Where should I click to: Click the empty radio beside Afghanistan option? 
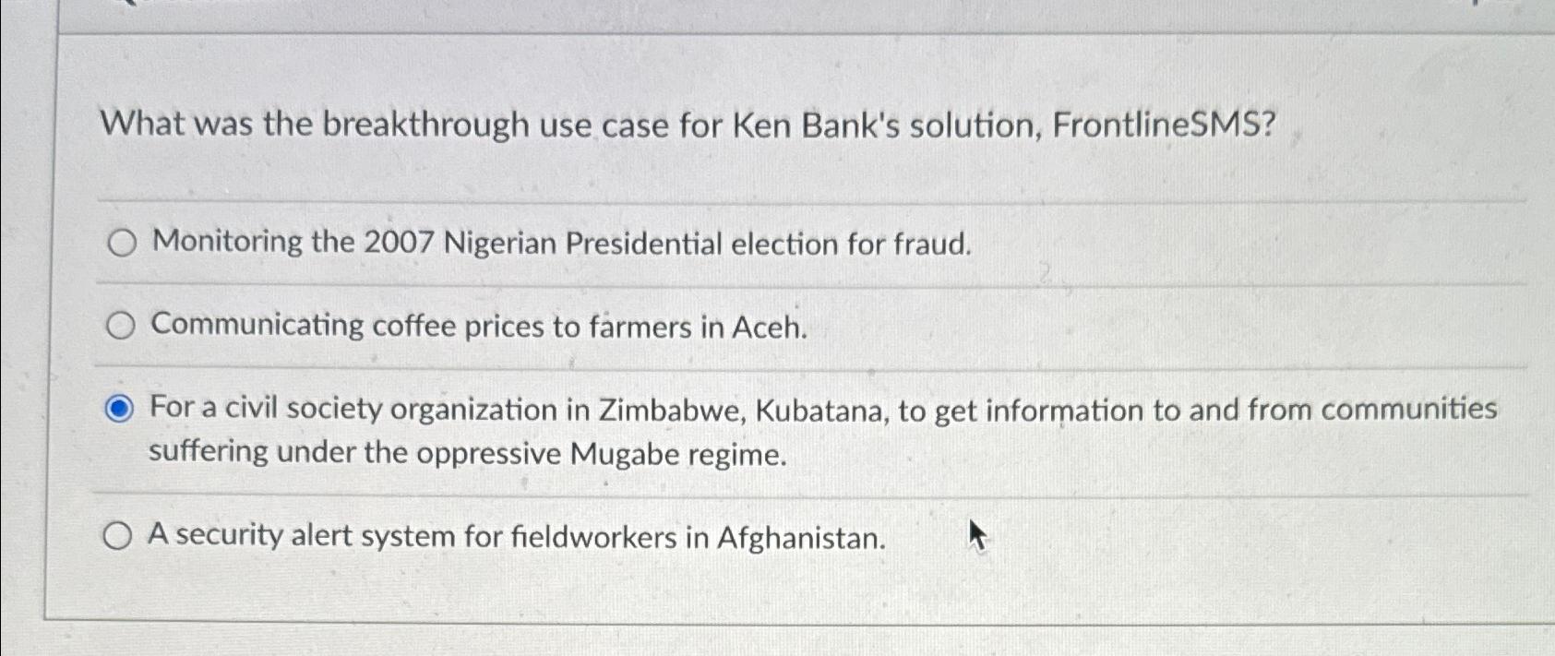point(119,535)
